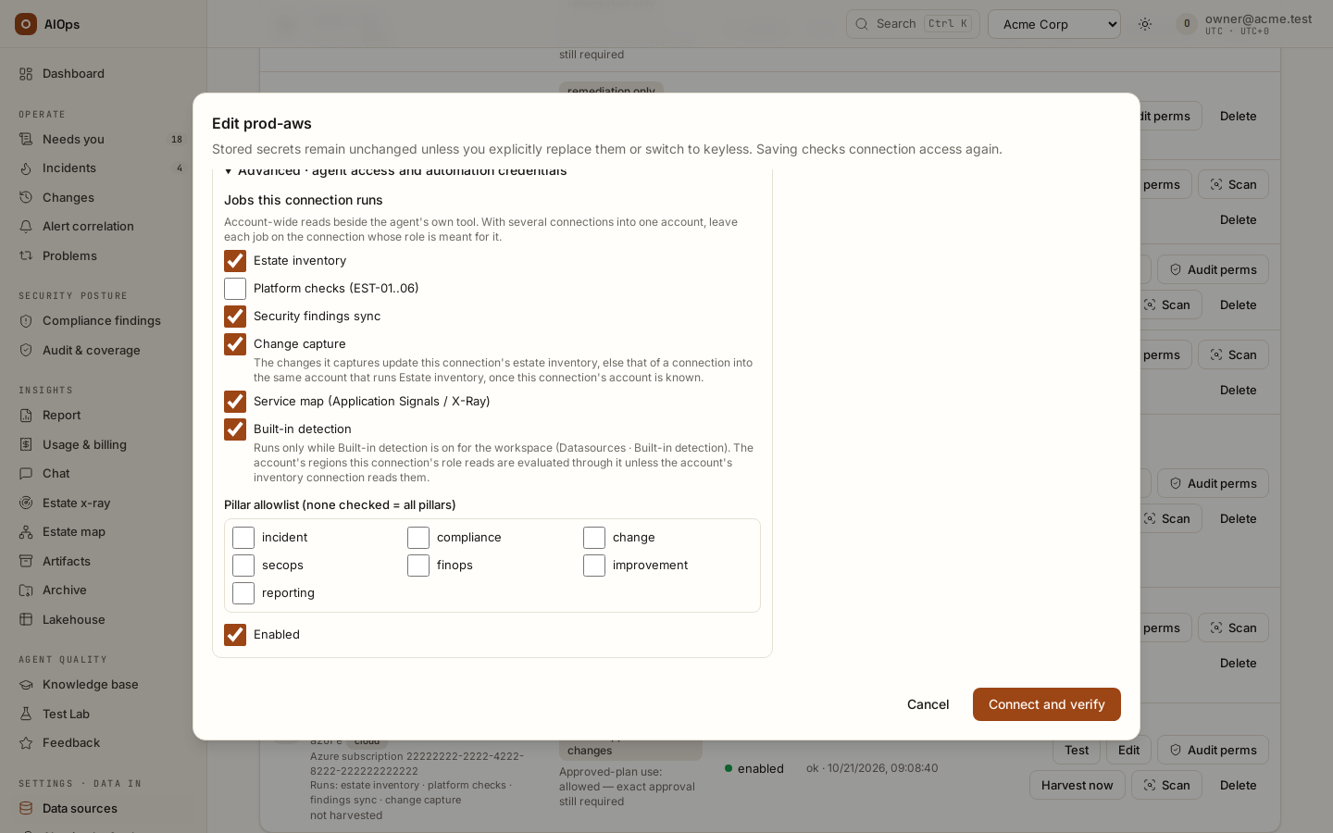
Task: Check the finops pillar box
Action: [x=418, y=566]
